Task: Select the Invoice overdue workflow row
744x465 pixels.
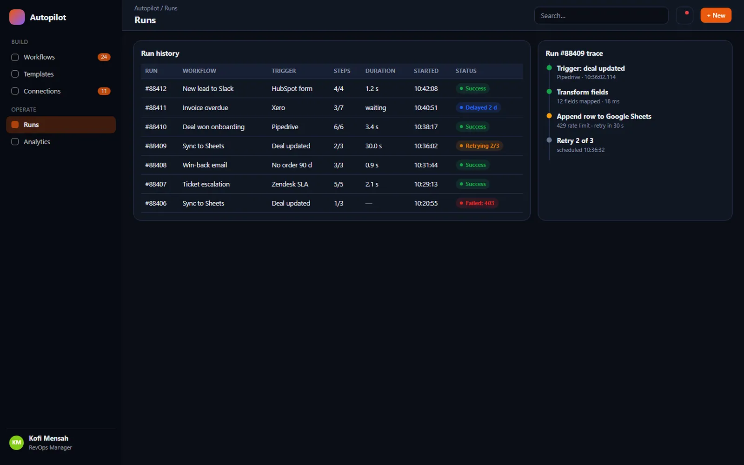Action: pos(332,107)
